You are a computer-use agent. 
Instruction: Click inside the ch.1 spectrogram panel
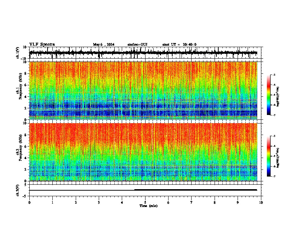tap(143, 91)
